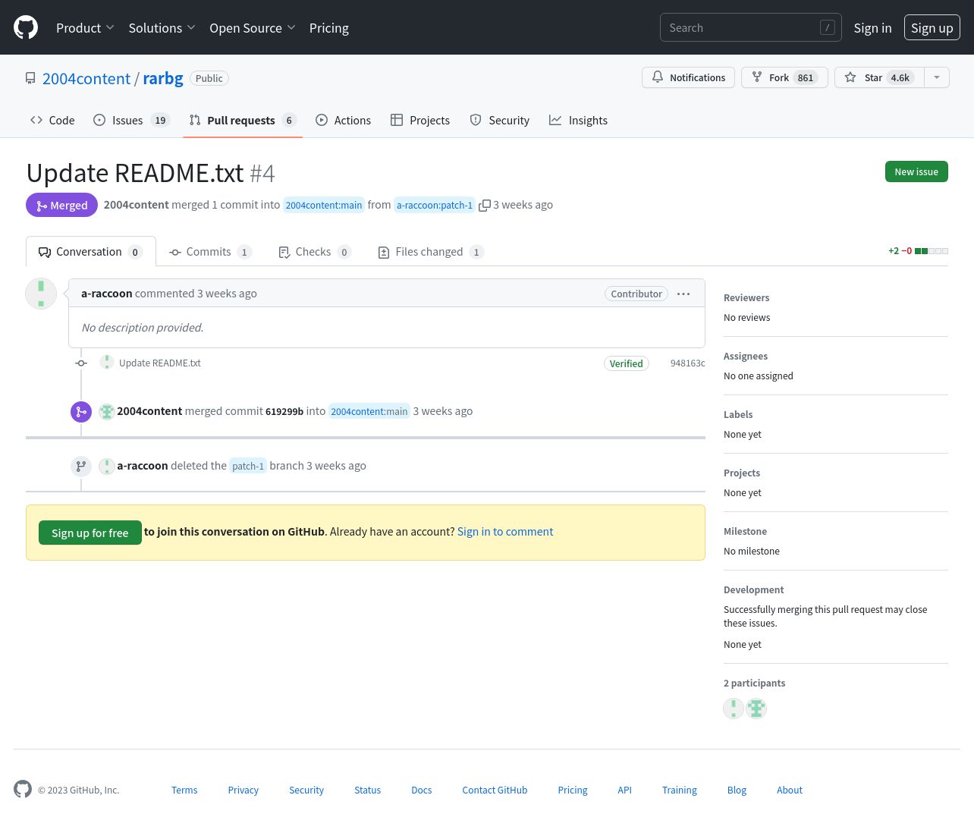Open the Update README.txt commit message
The height and width of the screenshot is (836, 974).
point(160,363)
